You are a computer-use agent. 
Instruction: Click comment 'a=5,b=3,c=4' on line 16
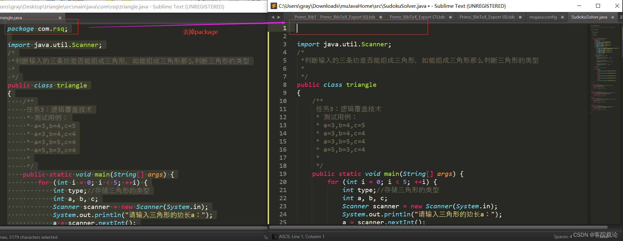click(344, 150)
